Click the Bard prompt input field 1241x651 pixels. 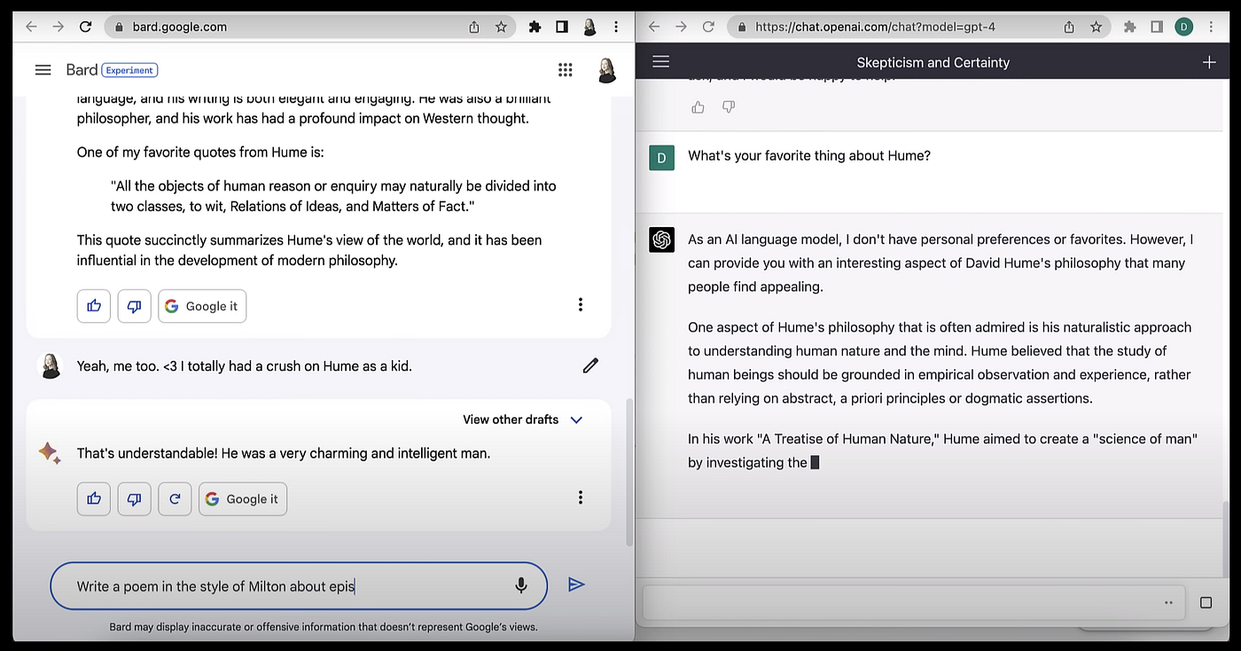(299, 585)
